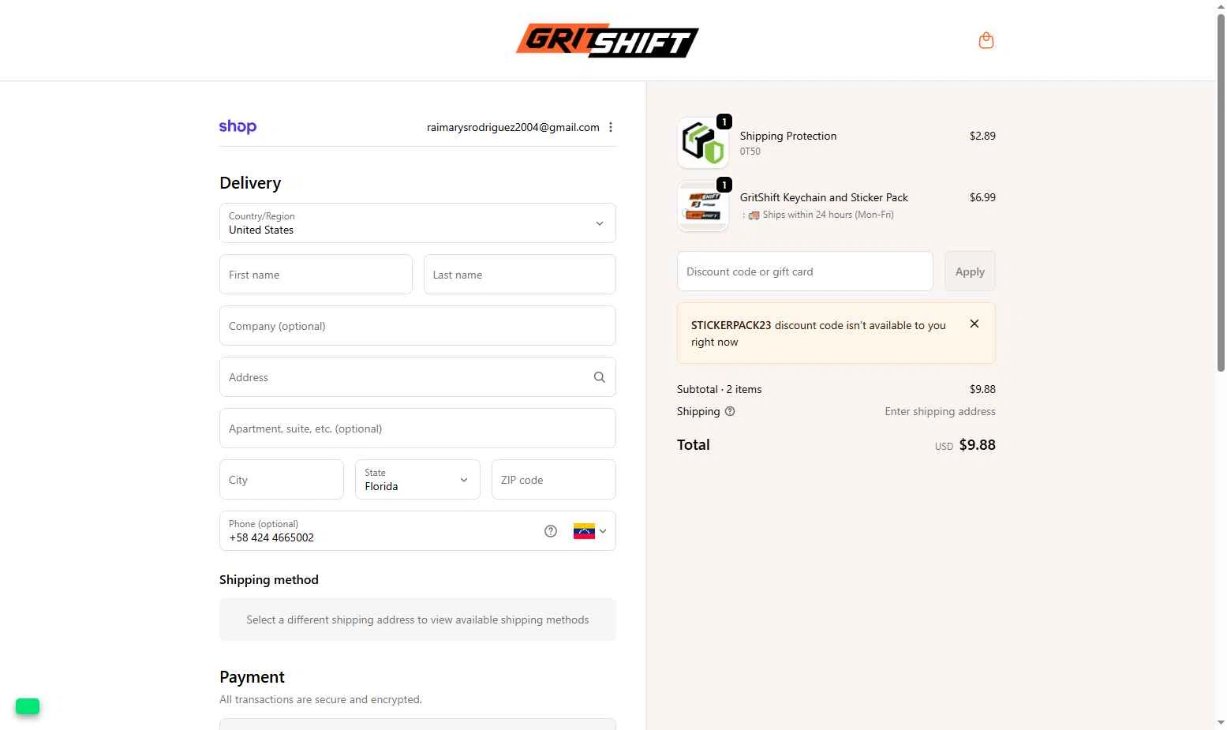The width and height of the screenshot is (1227, 730).
Task: Click the scrollbar down arrow
Action: pos(1221,723)
